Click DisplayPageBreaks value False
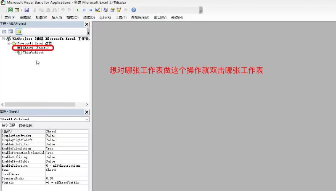336x191 pixels. click(x=67, y=136)
